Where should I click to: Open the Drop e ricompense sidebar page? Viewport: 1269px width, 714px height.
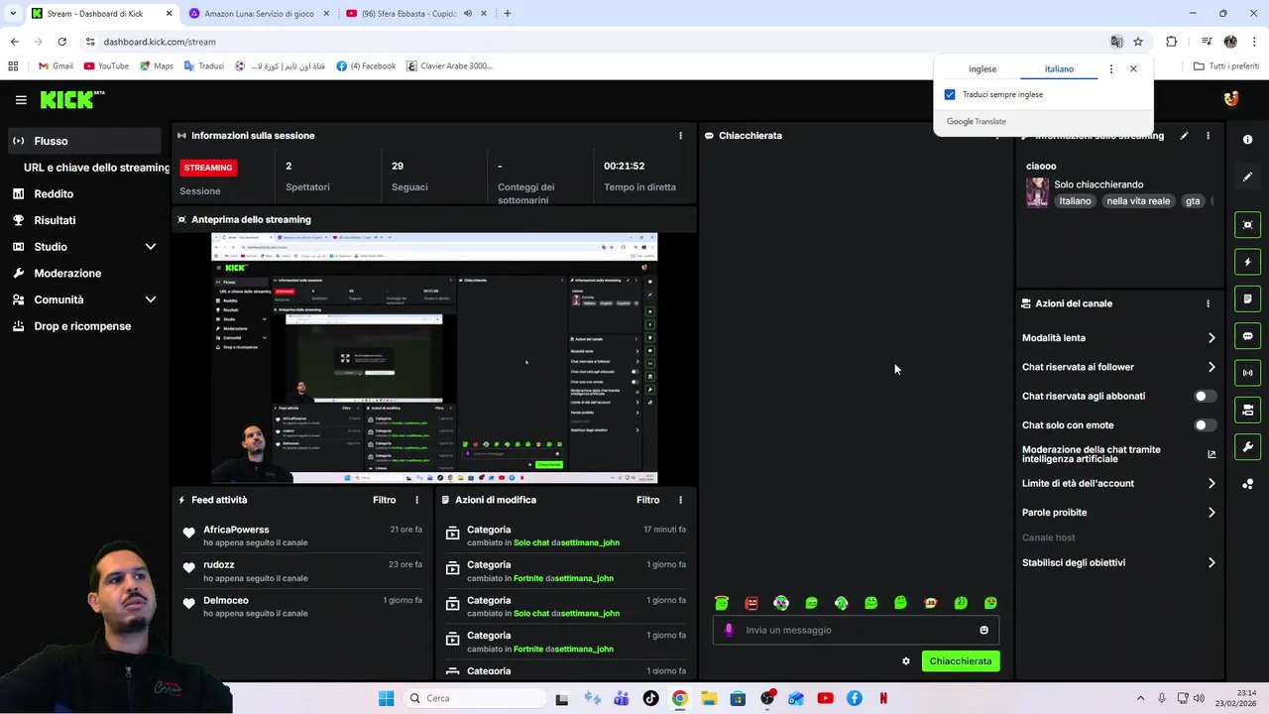click(83, 326)
